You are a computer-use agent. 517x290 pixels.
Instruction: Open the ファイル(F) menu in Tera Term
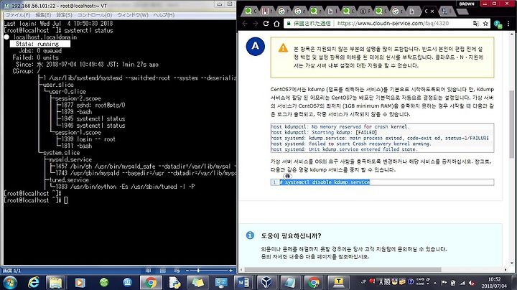18,15
